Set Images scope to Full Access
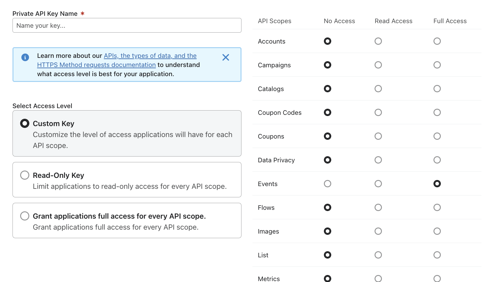This screenshot has height=282, width=486. tap(437, 231)
